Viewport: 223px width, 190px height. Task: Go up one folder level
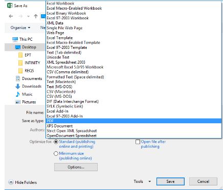[x=36, y=16]
